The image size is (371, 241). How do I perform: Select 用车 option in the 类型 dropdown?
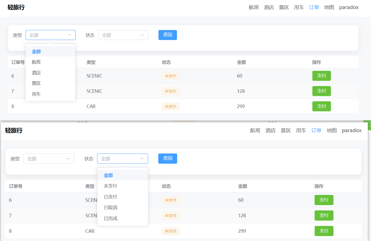tap(36, 94)
